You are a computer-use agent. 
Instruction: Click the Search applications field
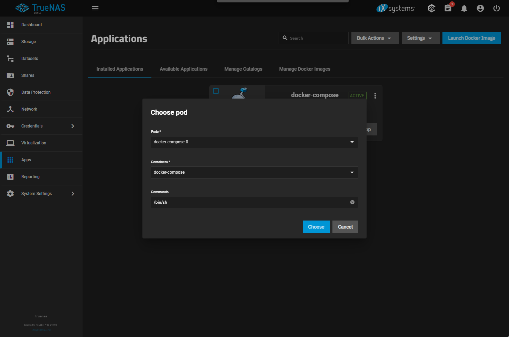(313, 38)
